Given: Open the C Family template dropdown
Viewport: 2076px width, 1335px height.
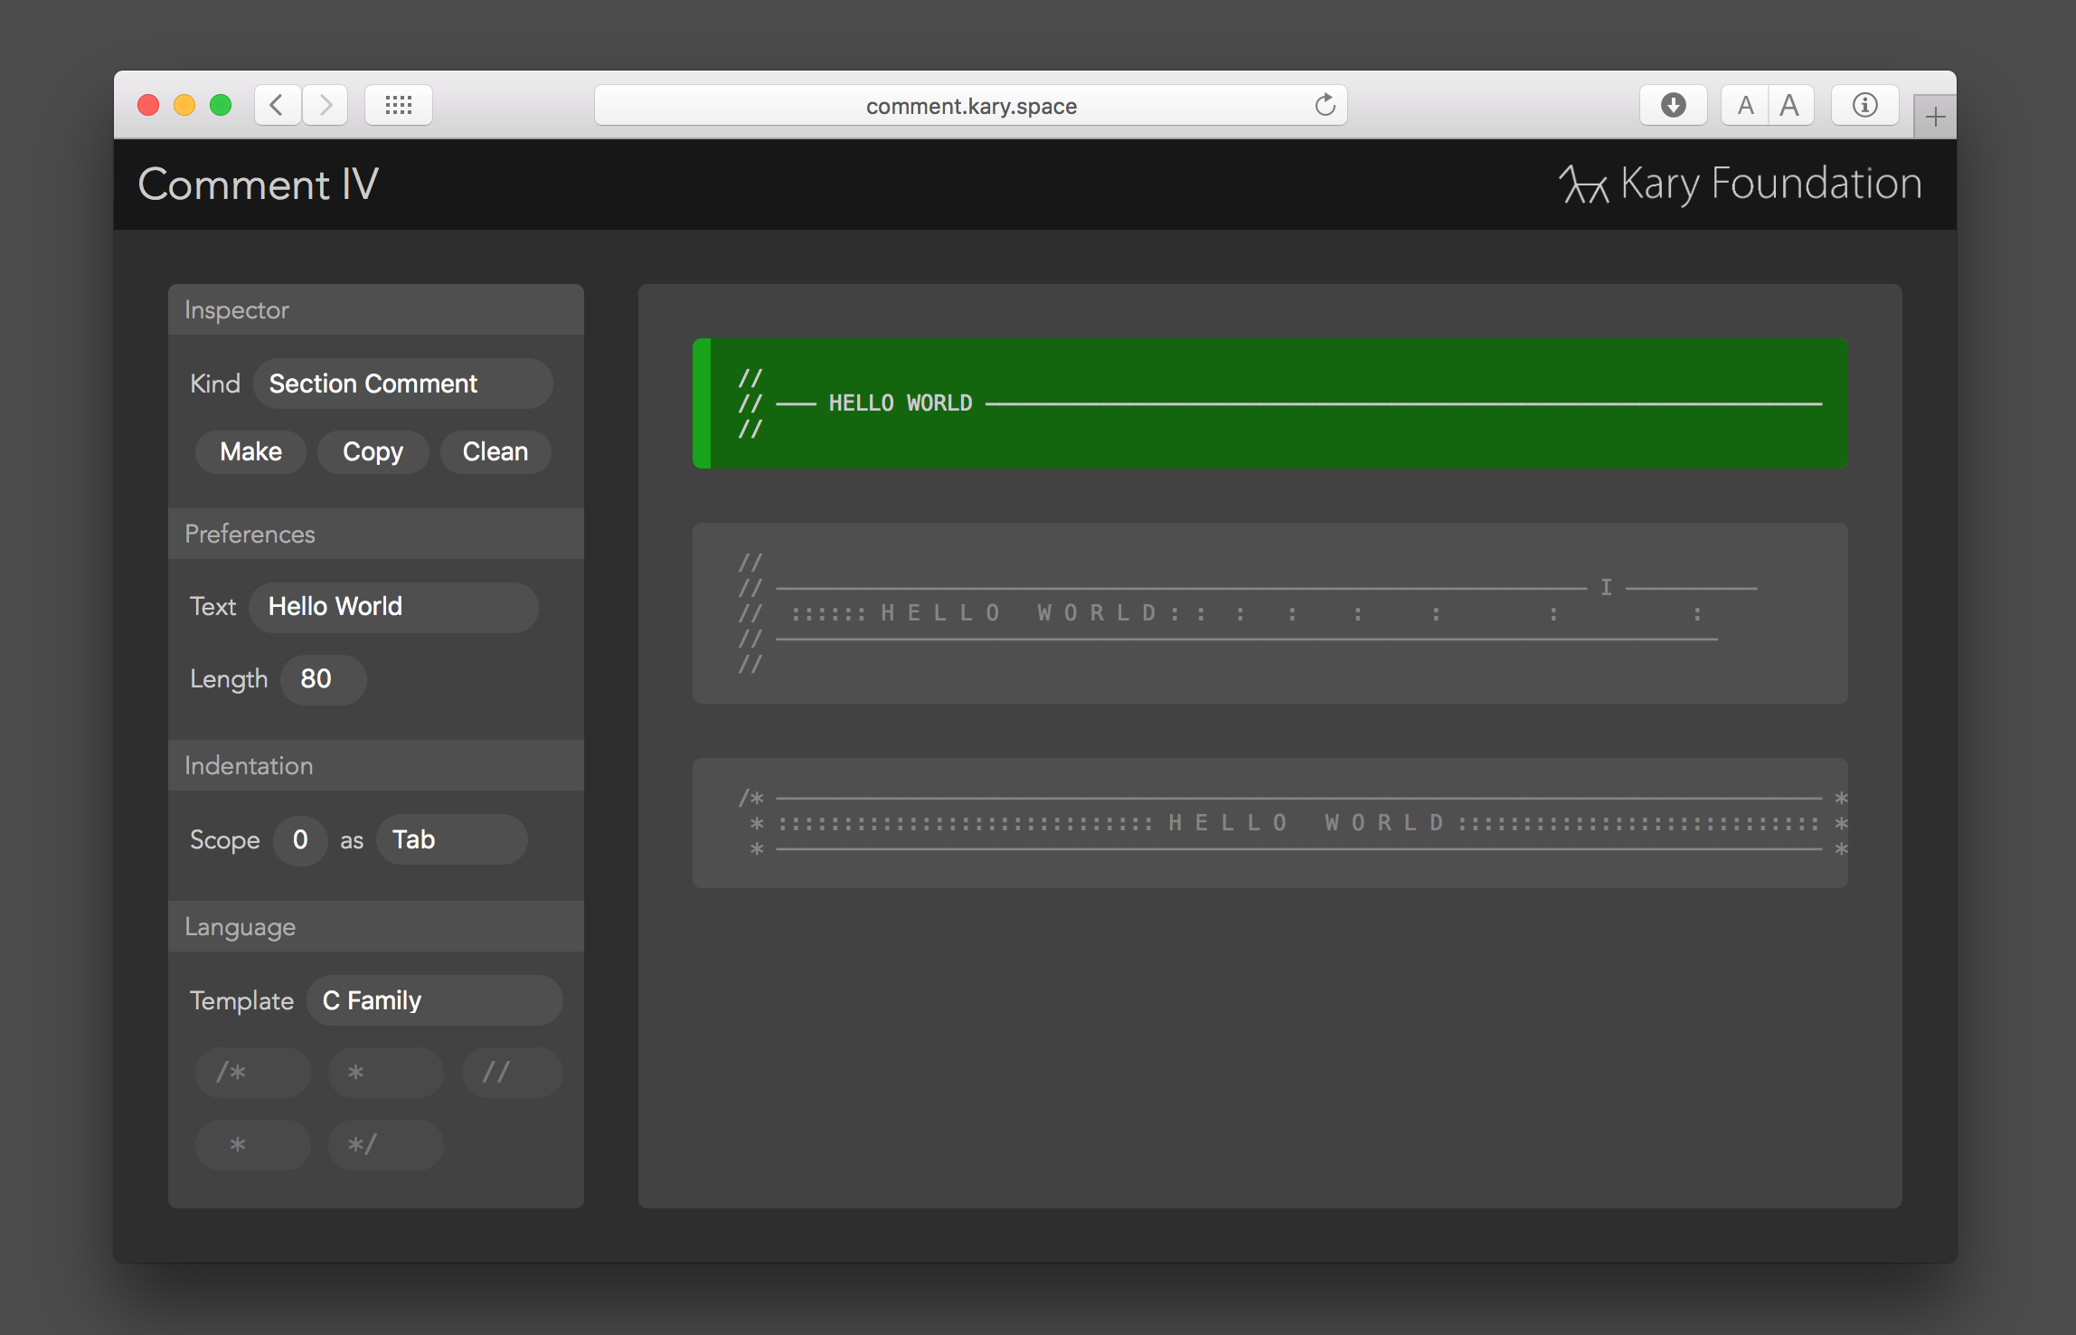Looking at the screenshot, I should pyautogui.click(x=435, y=1000).
